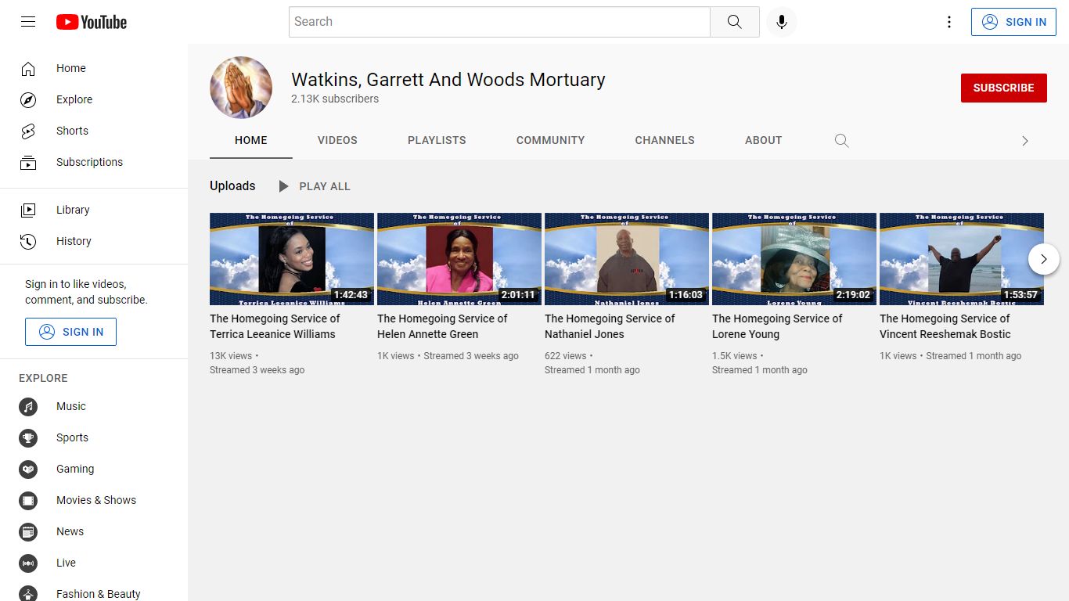Click the Live broadcast icon
1069x601 pixels.
(28, 563)
